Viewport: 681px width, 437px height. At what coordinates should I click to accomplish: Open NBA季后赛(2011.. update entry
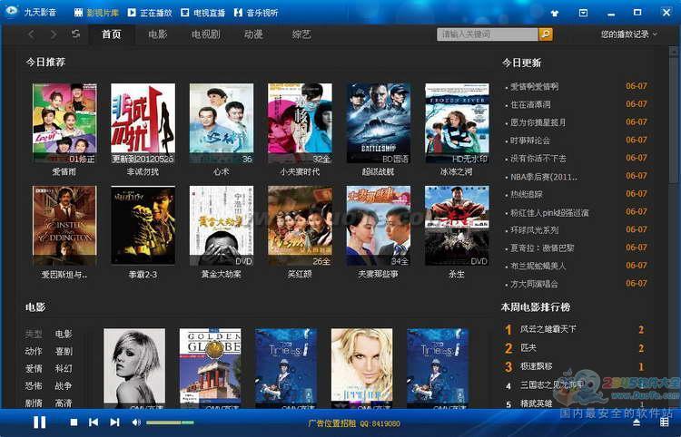point(544,177)
